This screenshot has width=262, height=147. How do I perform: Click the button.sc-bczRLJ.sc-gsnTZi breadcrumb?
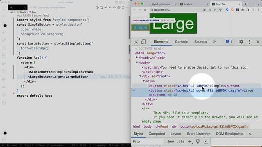coord(214,127)
